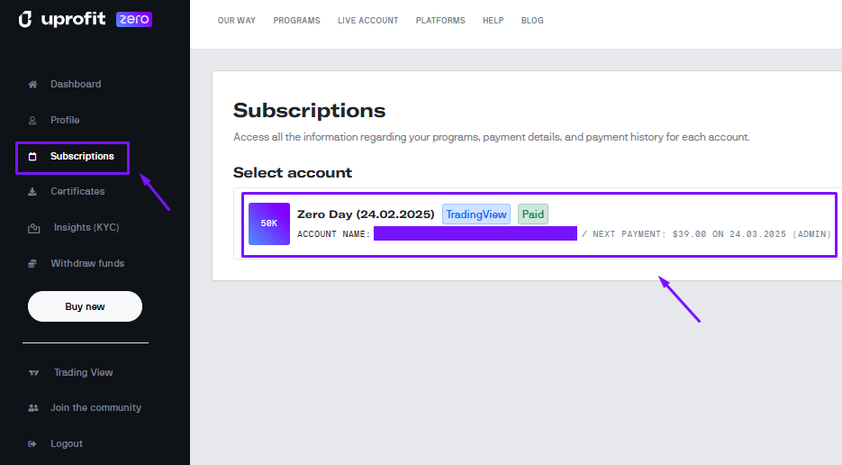842x465 pixels.
Task: Click the Dashboard home icon
Action: (33, 85)
